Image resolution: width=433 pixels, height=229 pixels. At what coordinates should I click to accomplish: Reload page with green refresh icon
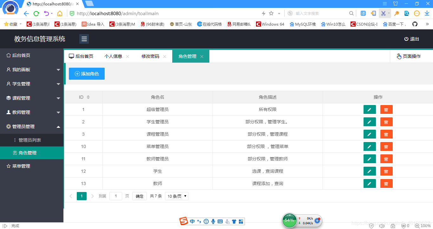[36, 14]
